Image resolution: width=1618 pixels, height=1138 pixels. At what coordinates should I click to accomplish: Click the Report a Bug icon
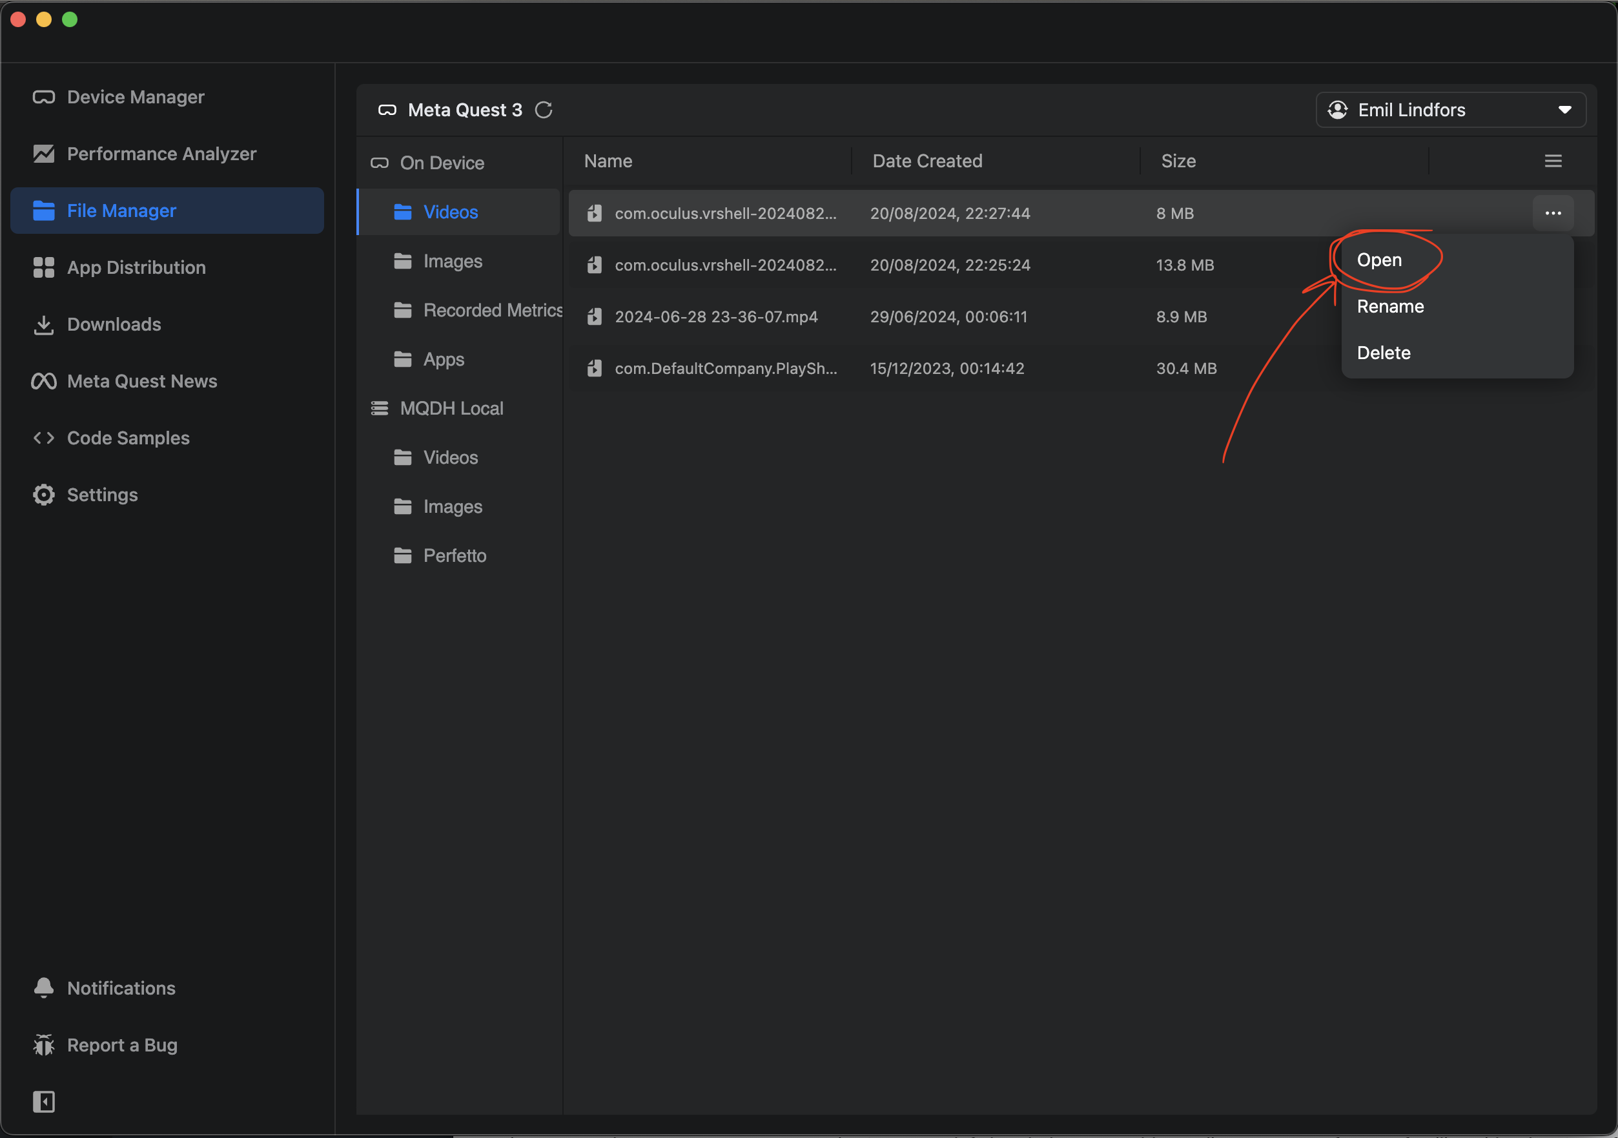point(44,1045)
